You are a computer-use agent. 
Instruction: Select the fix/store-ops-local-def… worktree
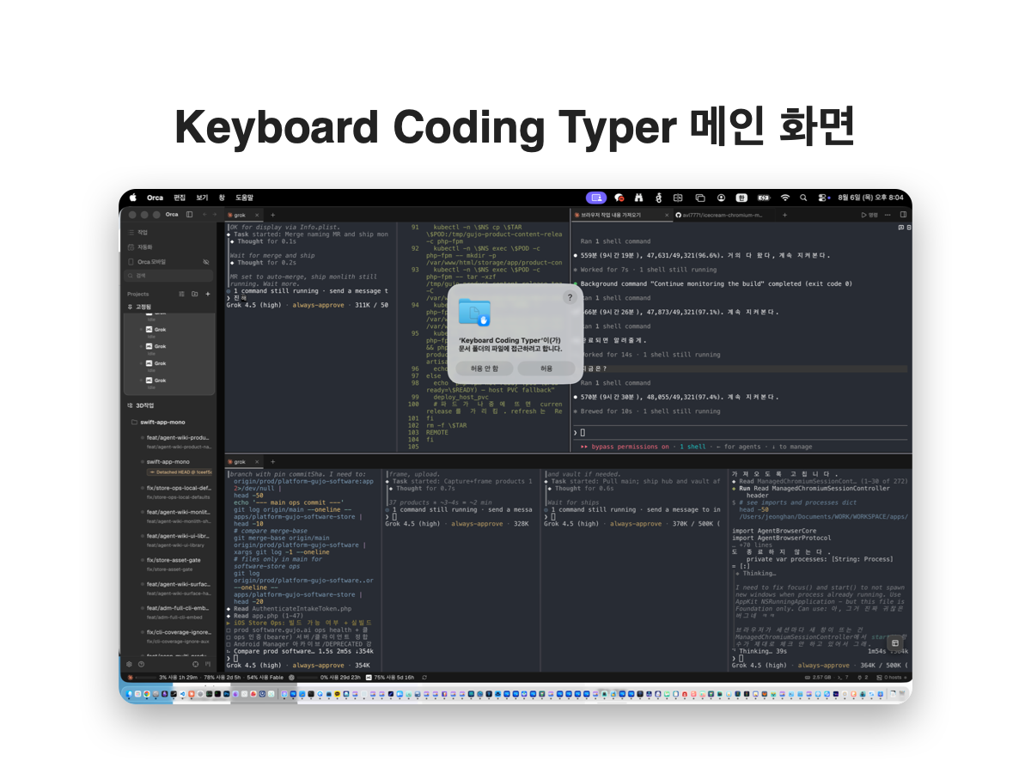[176, 491]
